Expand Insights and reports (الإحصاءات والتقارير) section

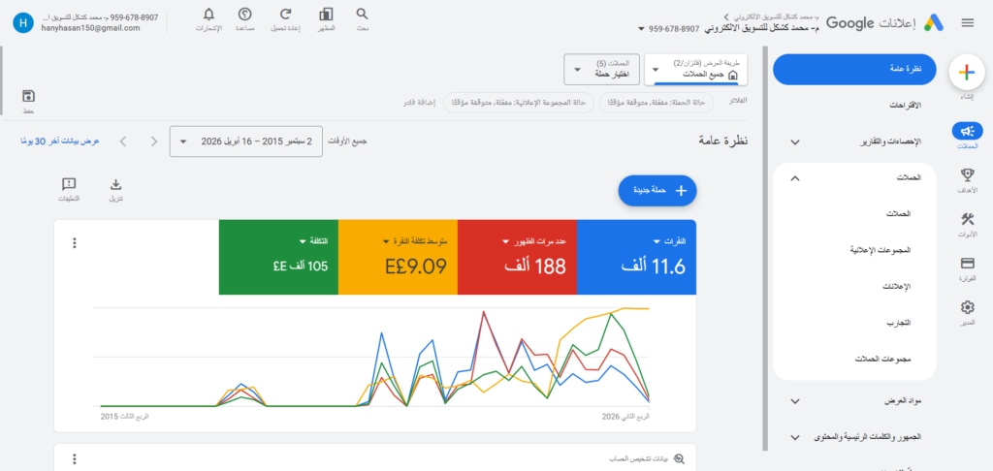click(x=853, y=141)
